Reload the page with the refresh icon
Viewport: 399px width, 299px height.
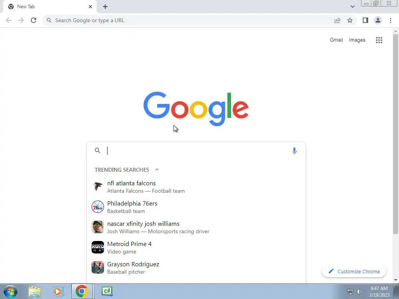[34, 20]
